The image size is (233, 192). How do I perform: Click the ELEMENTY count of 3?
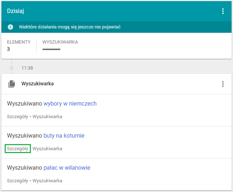(9, 49)
